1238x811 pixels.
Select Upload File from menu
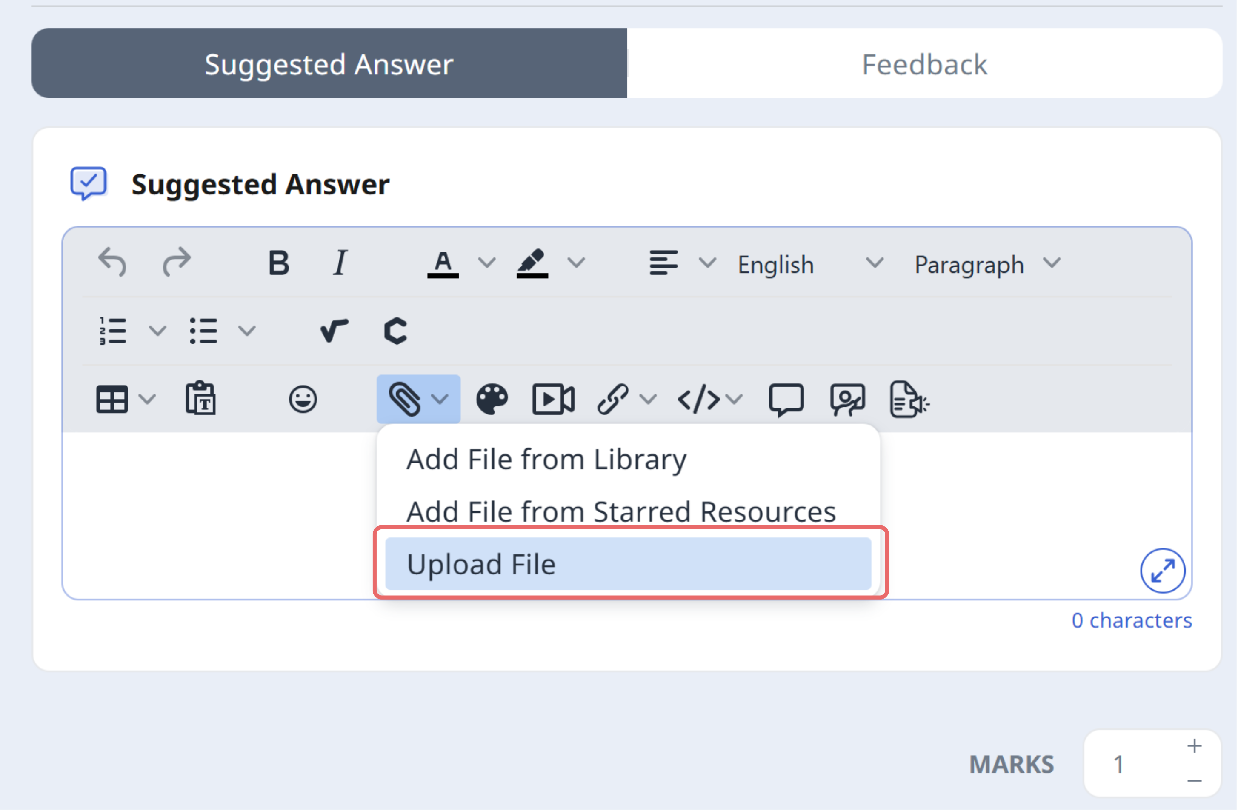pos(629,564)
